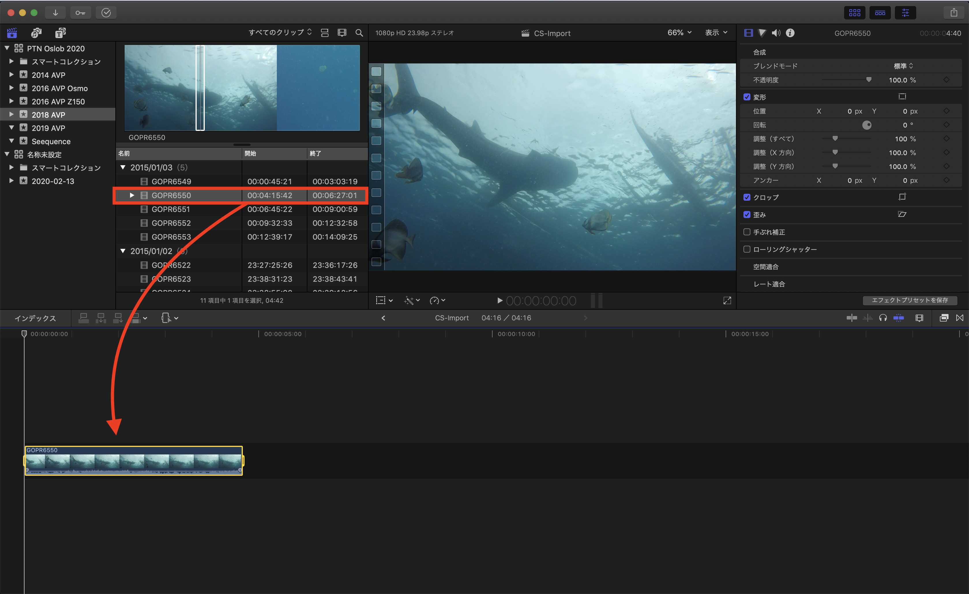The image size is (969, 594).
Task: Open the photos and audio sidebar
Action: coord(36,33)
